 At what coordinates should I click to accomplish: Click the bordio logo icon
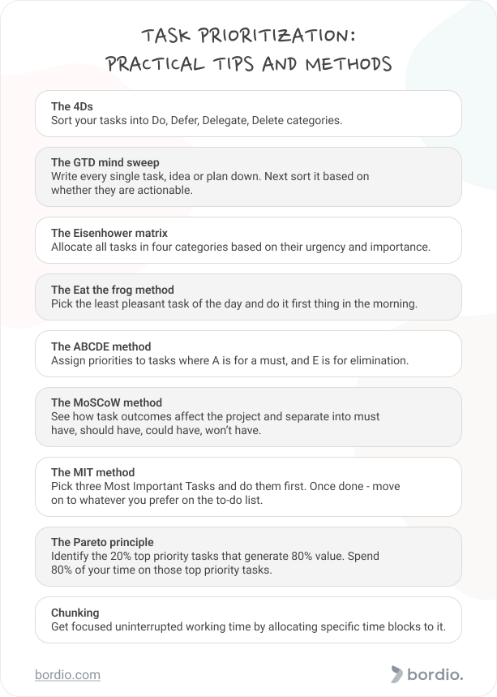[x=396, y=674]
